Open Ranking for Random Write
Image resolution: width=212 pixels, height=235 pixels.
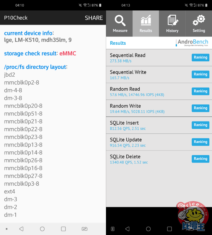tap(200, 108)
